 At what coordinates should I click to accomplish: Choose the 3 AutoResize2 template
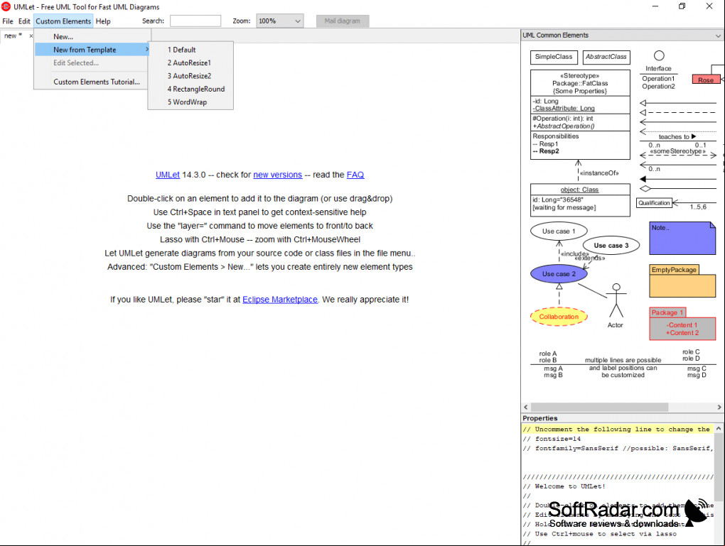pos(190,76)
